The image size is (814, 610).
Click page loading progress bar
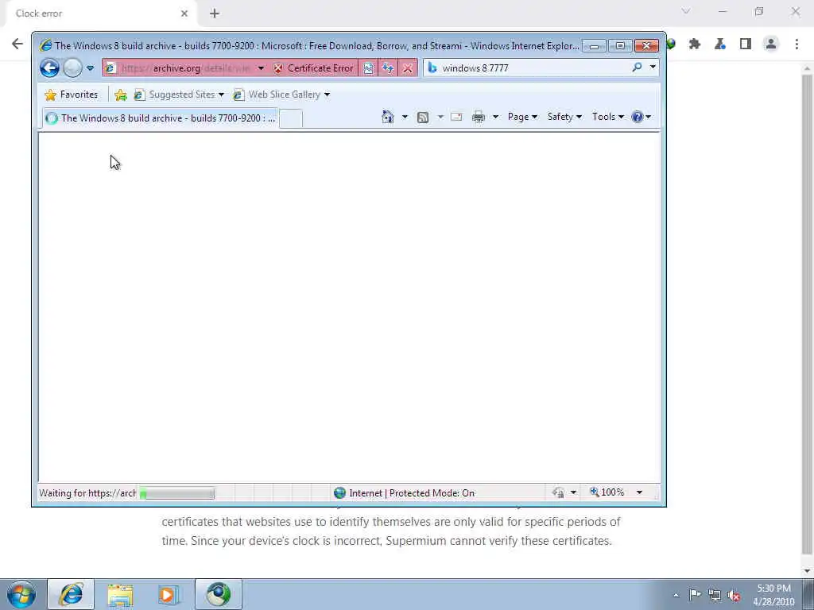(176, 492)
